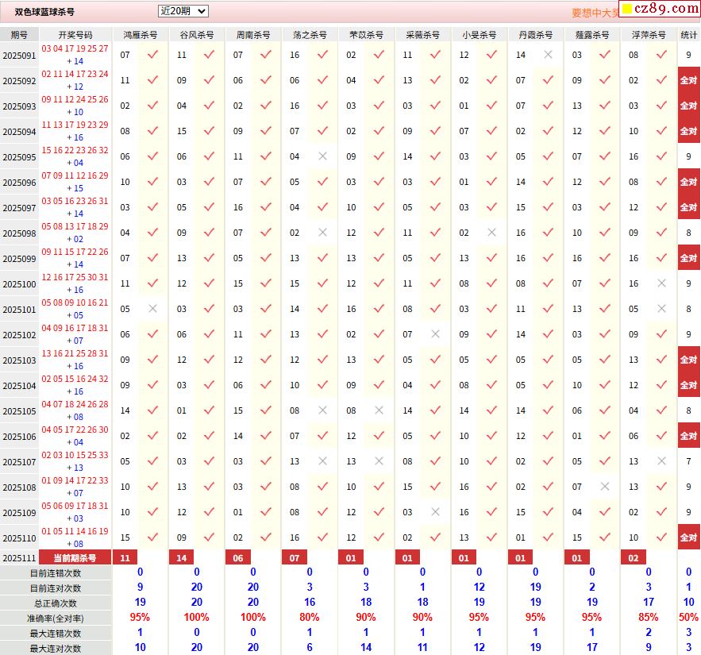Viewport: 701px width, 655px height.
Task: Click gray cross for 浮萍杀号 in issue 2025100
Action: coord(661,283)
